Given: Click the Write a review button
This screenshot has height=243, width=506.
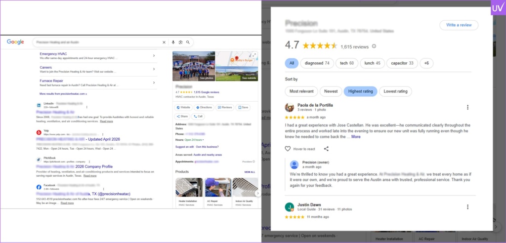Looking at the screenshot, I should [x=459, y=25].
